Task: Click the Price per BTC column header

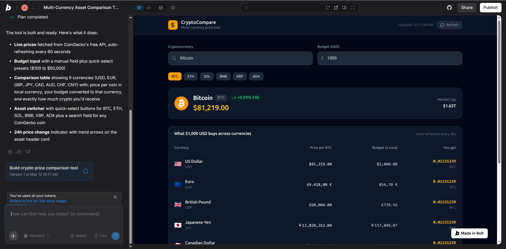Action: (x=321, y=148)
